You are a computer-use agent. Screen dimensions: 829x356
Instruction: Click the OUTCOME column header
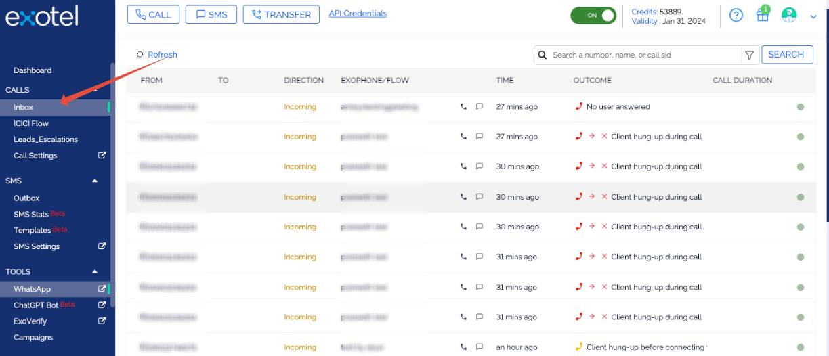pyautogui.click(x=593, y=80)
